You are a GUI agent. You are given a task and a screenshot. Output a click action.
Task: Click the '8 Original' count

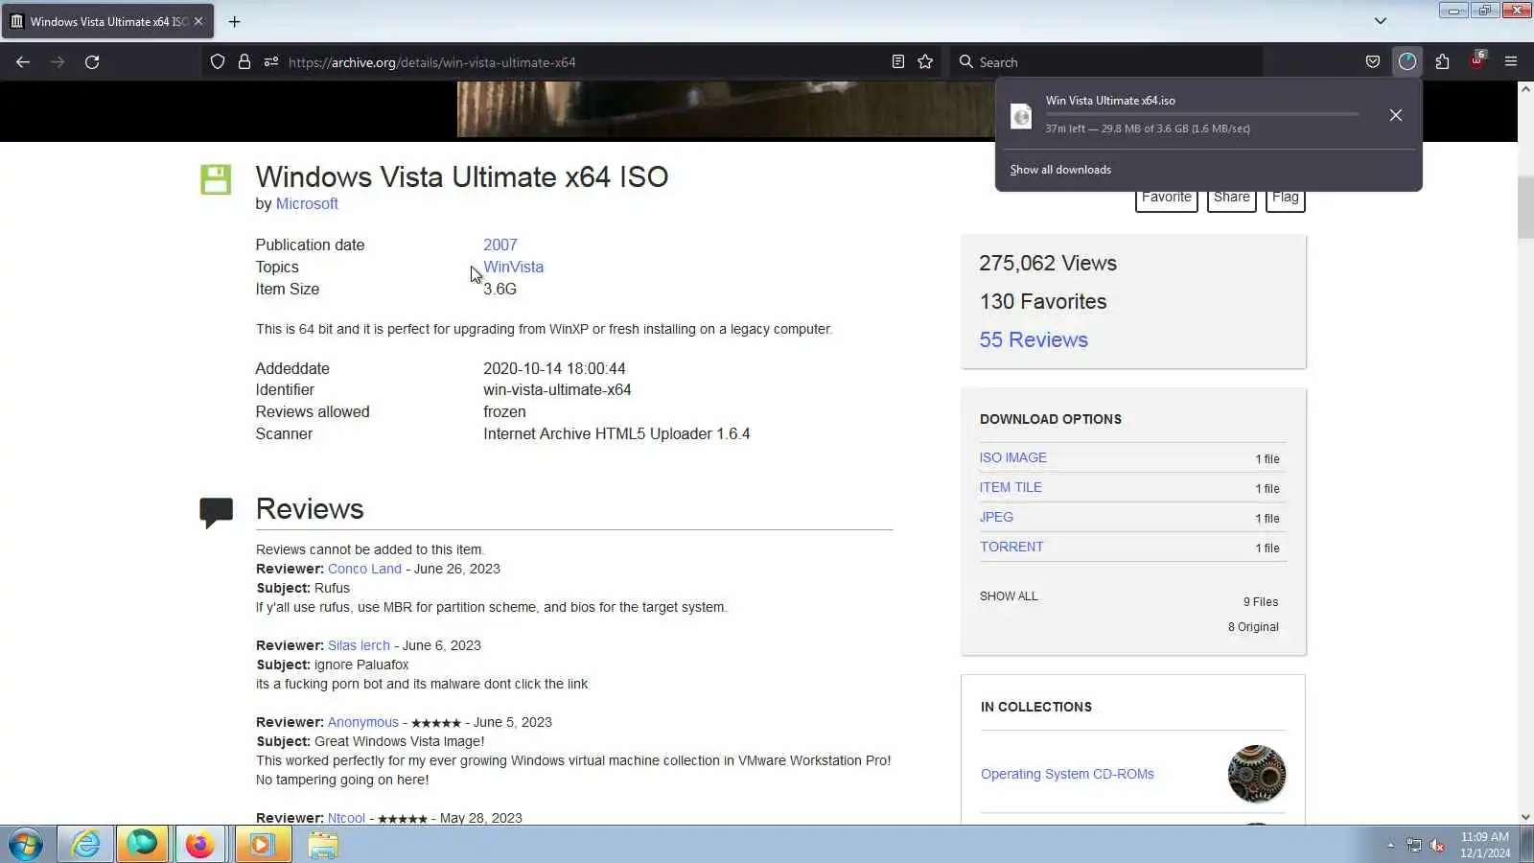click(1253, 627)
